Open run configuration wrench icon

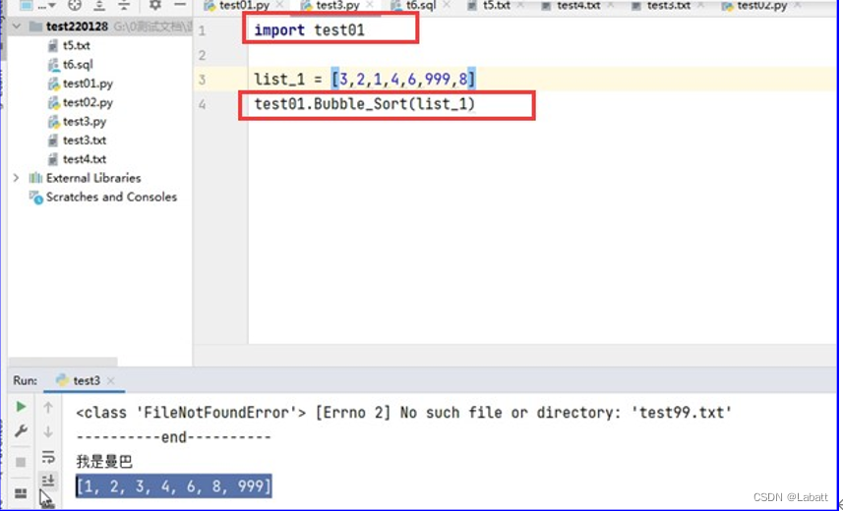coord(21,431)
